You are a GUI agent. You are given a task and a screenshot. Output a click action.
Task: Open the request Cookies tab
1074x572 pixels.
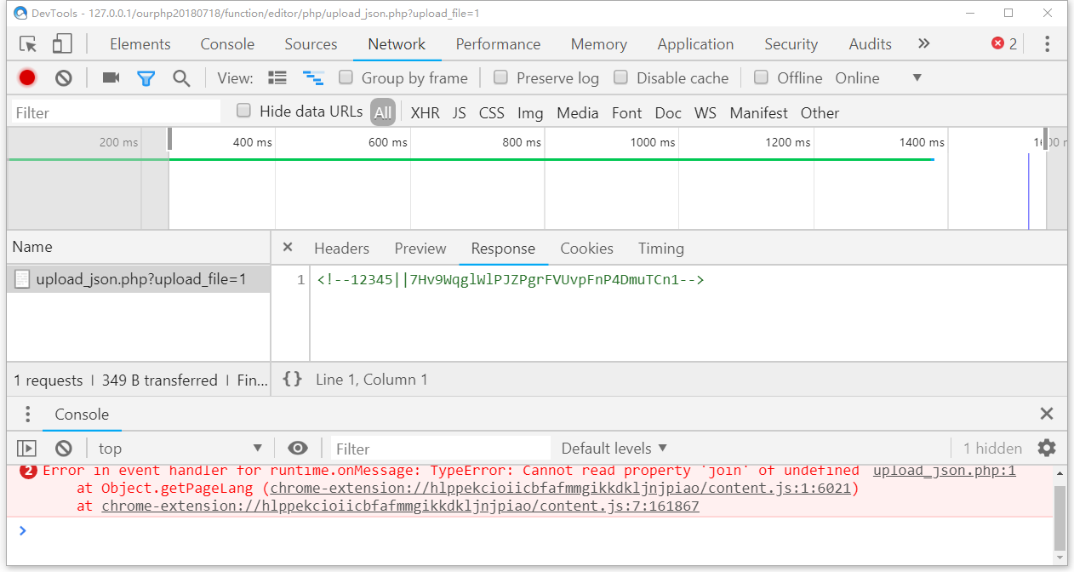(586, 248)
